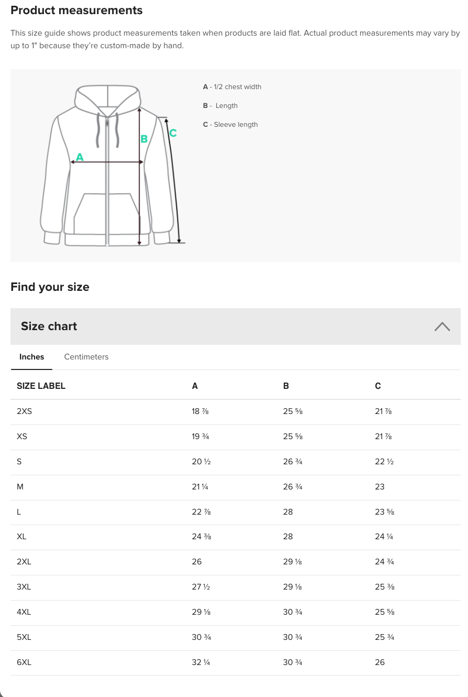Click the green C sleeve label
Screen dimensions: 468x697
click(173, 133)
